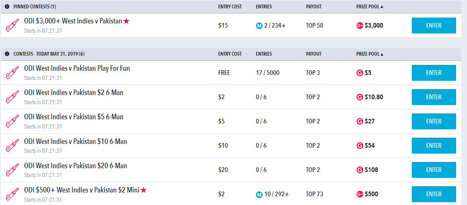Click the info icon beside Contests Today
467x205 pixels.
tap(7, 54)
